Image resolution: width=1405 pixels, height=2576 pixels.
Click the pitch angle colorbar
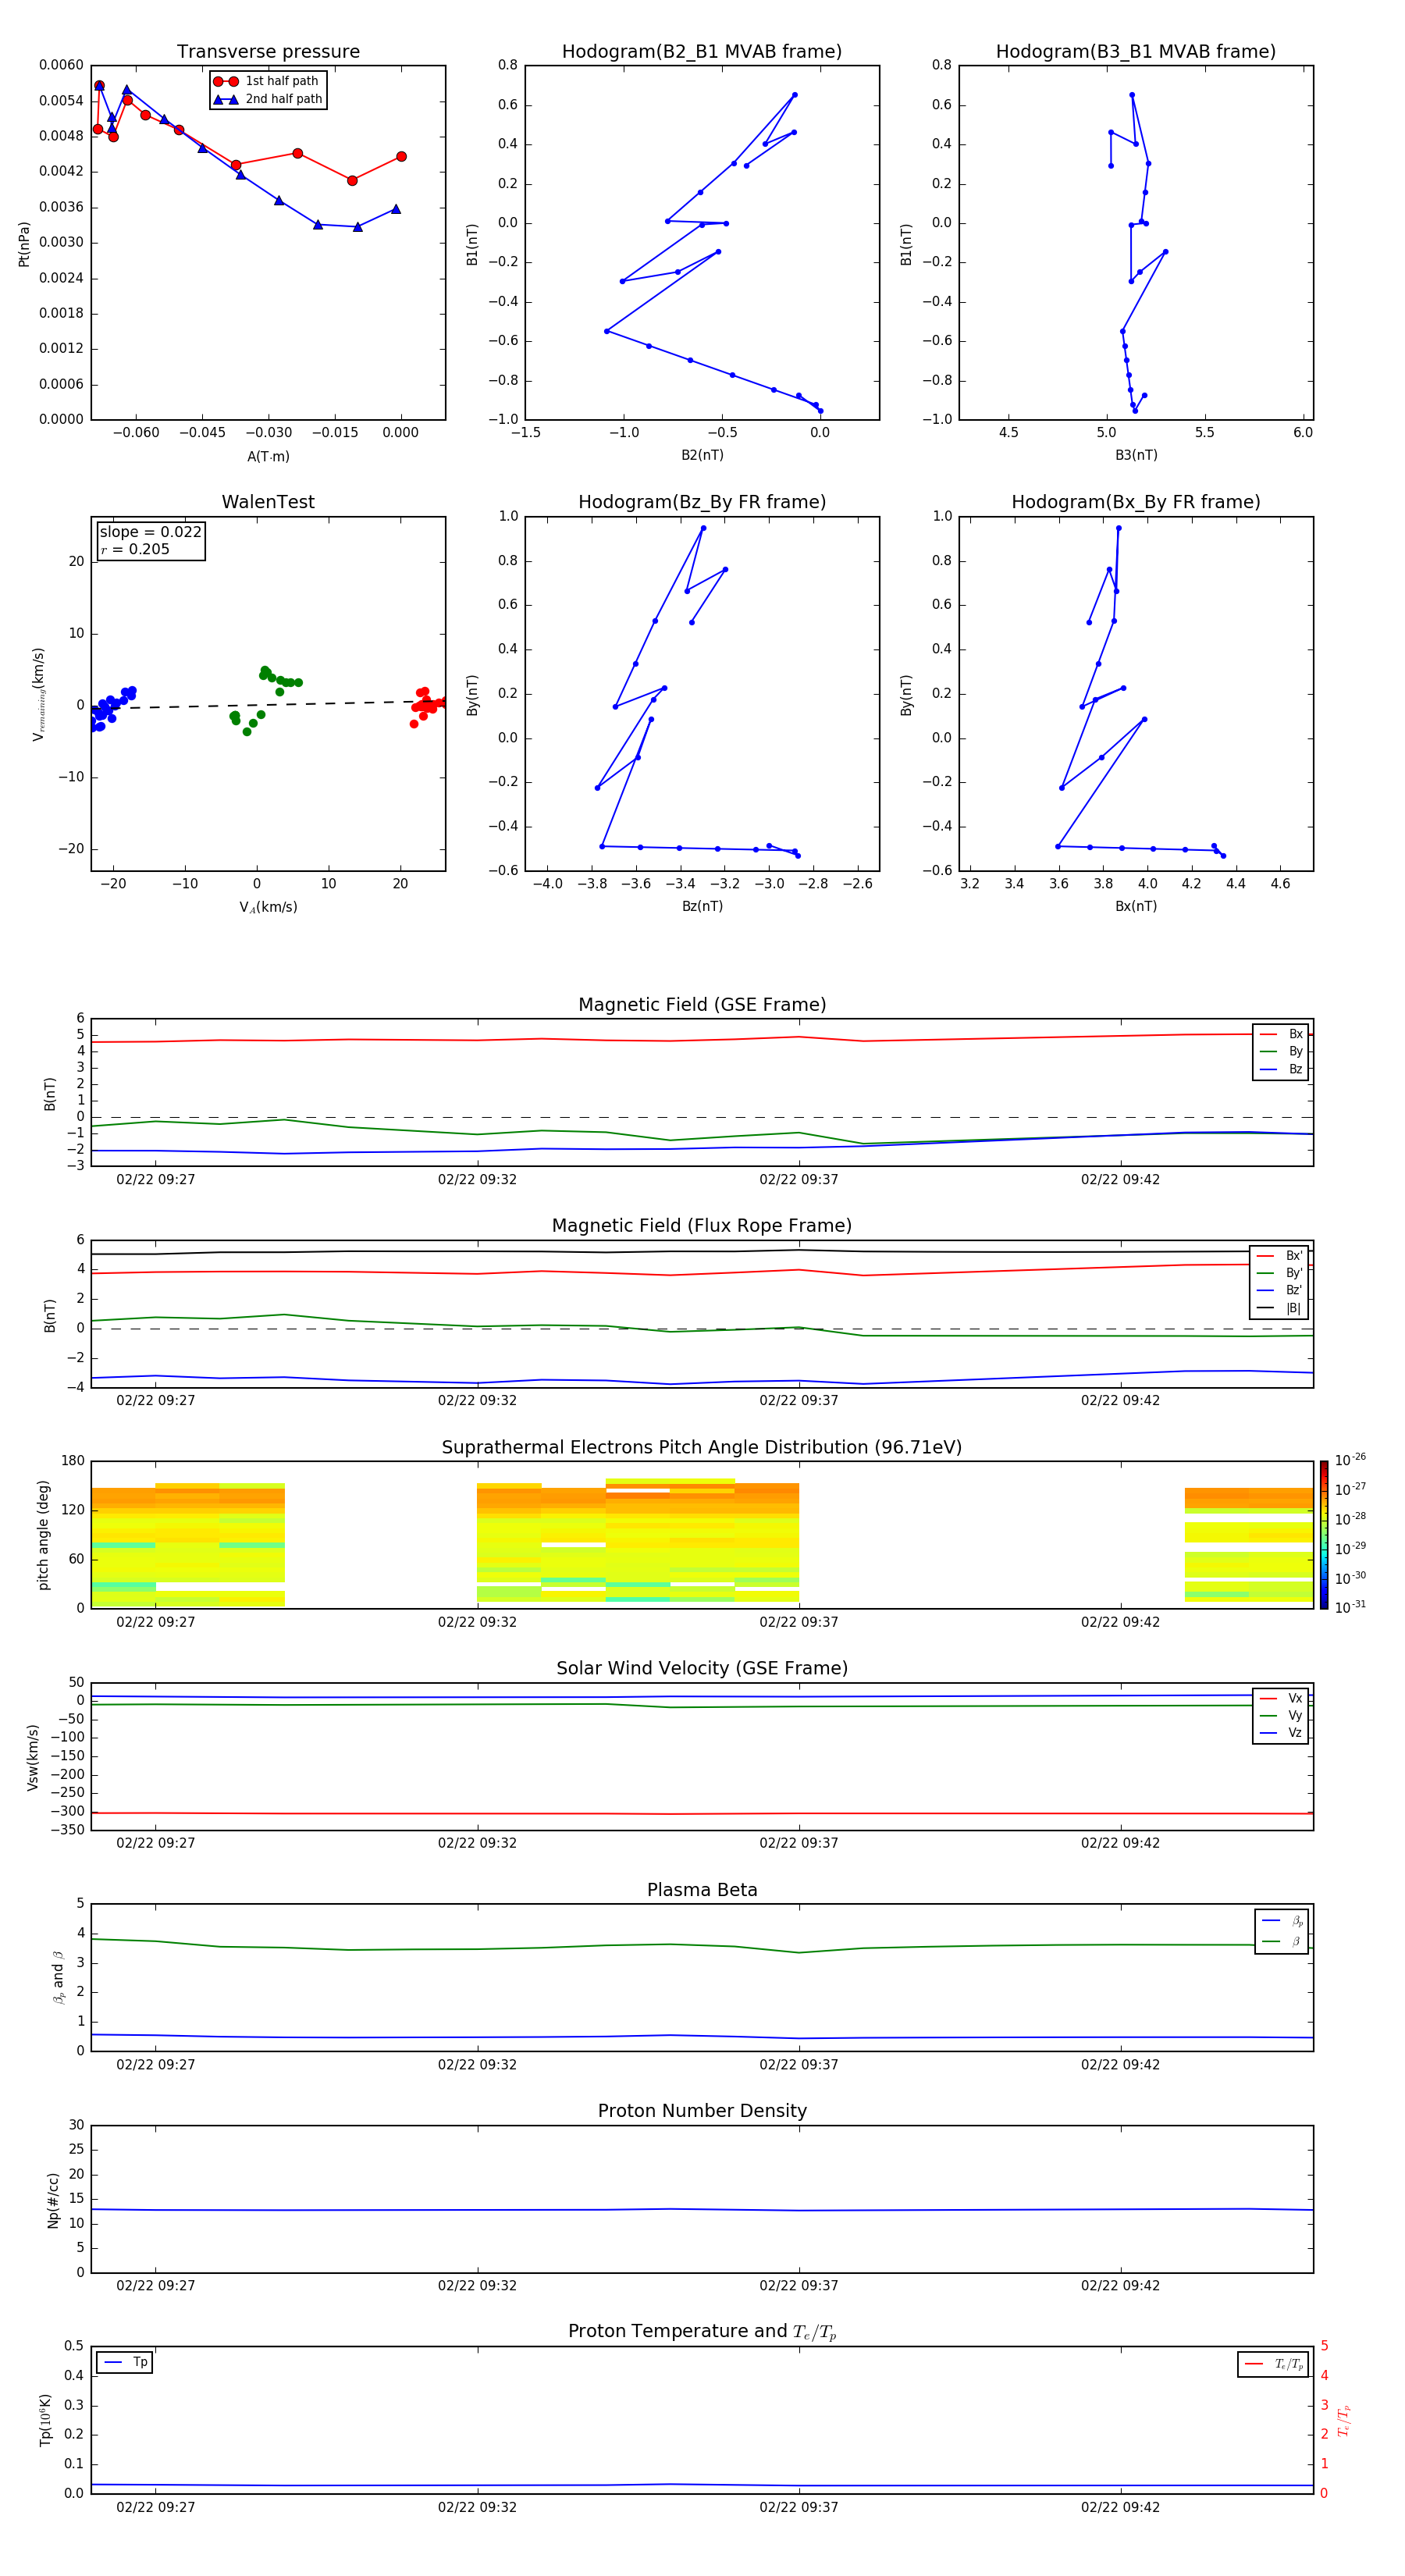coord(1324,1535)
